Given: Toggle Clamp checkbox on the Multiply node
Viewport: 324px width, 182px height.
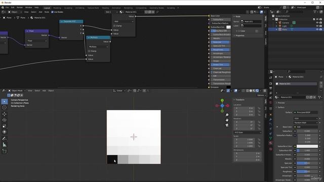Looking at the screenshot, I should [x=89, y=51].
